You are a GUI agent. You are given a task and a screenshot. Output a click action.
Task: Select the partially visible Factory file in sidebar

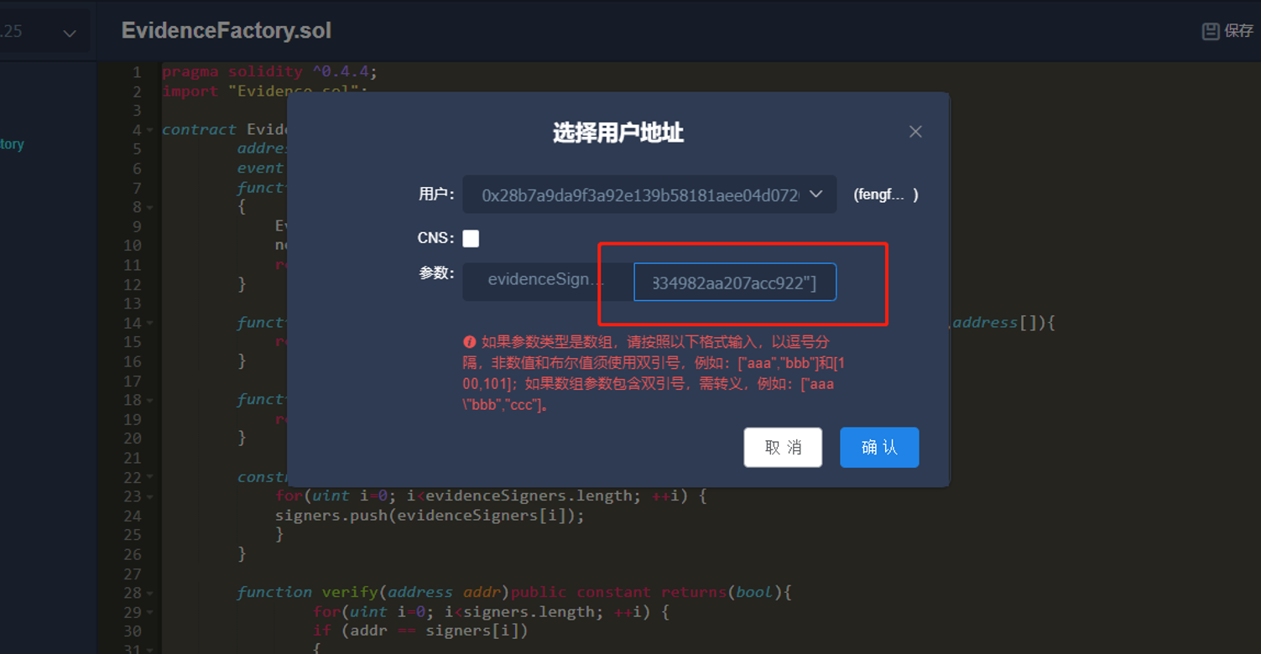click(12, 144)
